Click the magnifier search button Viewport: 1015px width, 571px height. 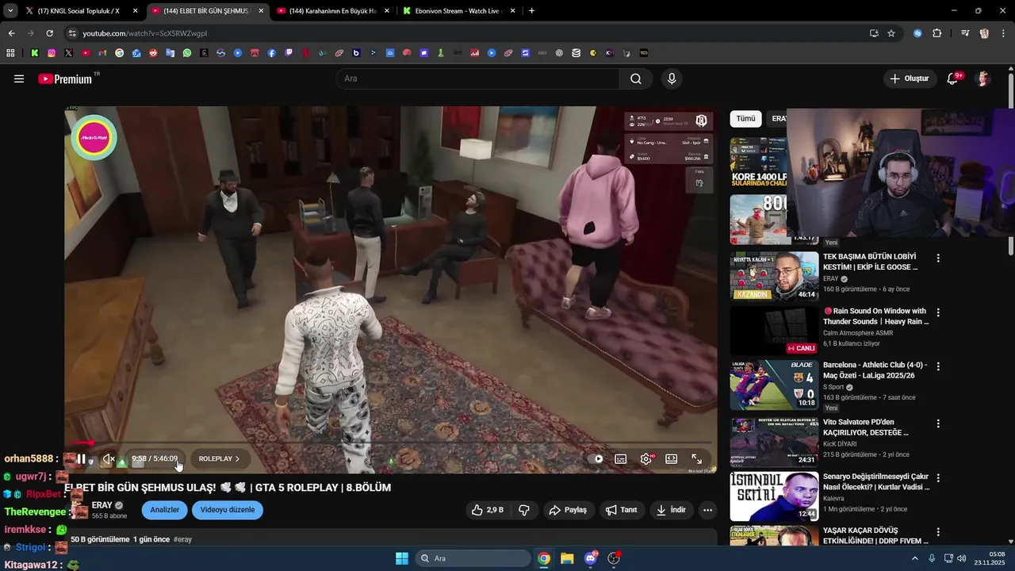coord(636,79)
